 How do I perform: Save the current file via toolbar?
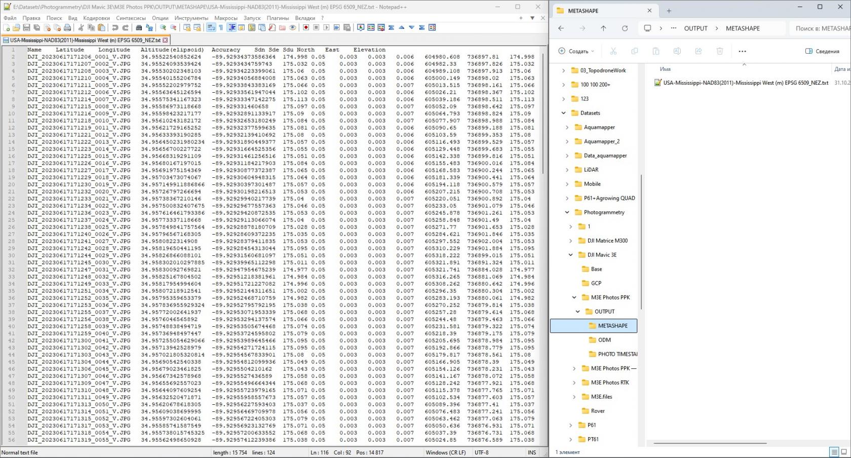coord(26,27)
